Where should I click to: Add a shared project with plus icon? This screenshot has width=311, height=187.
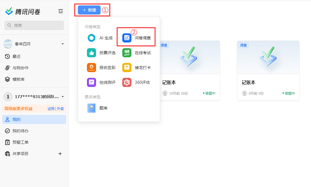coord(60,154)
